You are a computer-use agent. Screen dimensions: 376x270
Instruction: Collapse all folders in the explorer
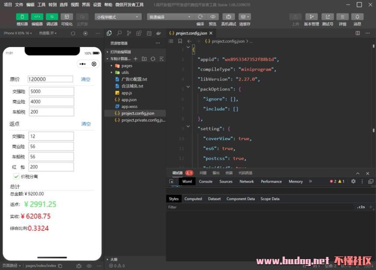click(x=161, y=59)
